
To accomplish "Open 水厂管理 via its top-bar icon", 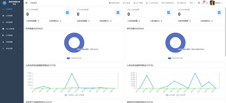I will 134,3.
